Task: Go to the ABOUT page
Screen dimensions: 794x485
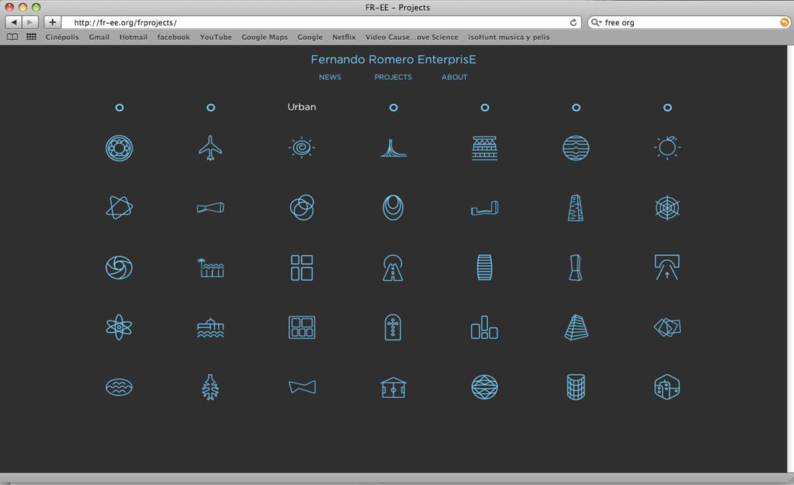Action: pyautogui.click(x=455, y=77)
